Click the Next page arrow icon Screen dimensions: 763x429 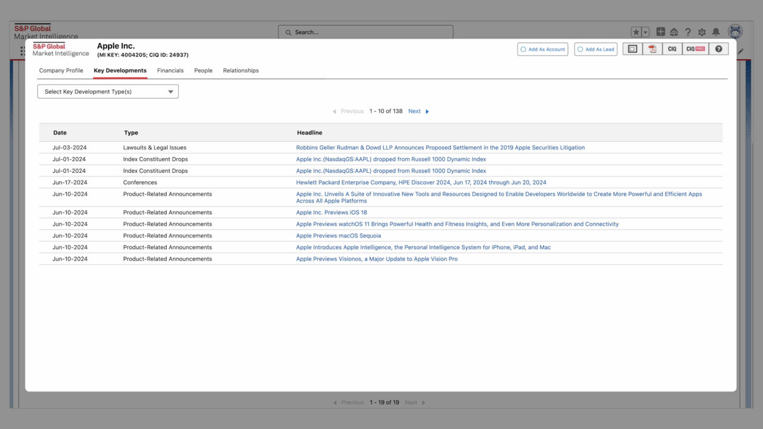tap(427, 111)
